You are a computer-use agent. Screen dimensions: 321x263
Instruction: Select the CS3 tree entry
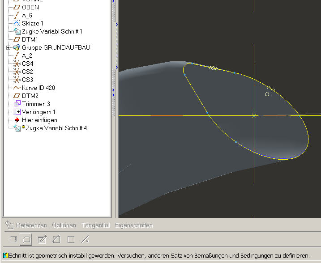point(27,80)
